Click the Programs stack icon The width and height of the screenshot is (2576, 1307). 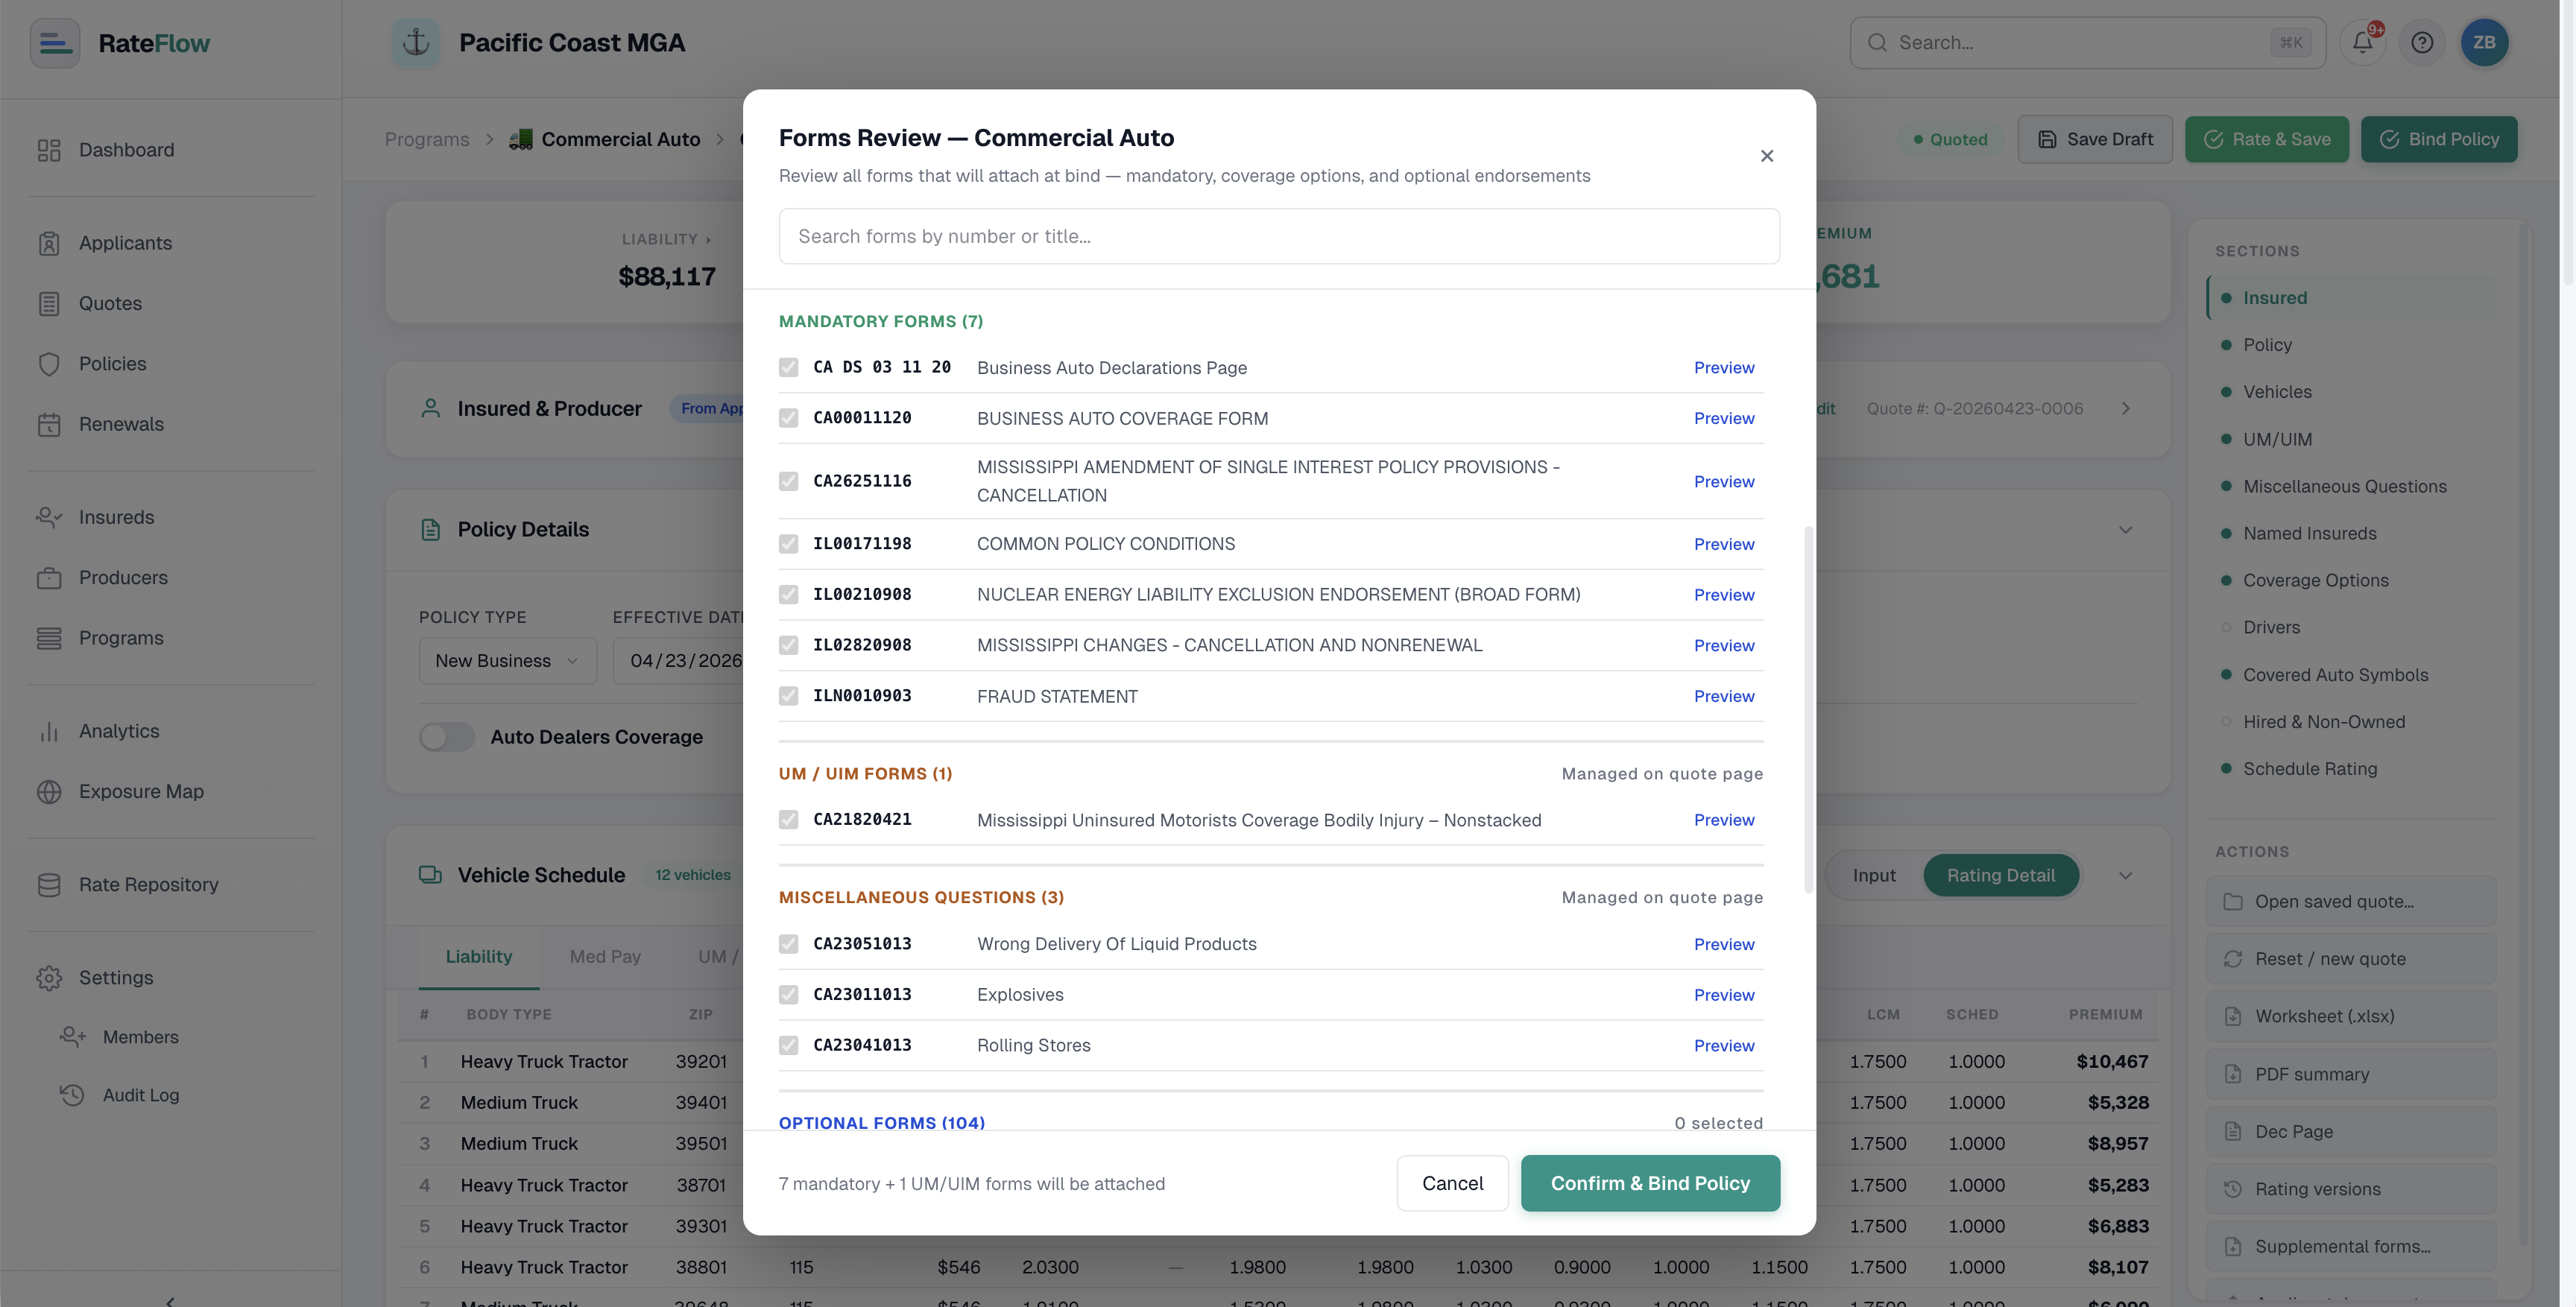(49, 638)
